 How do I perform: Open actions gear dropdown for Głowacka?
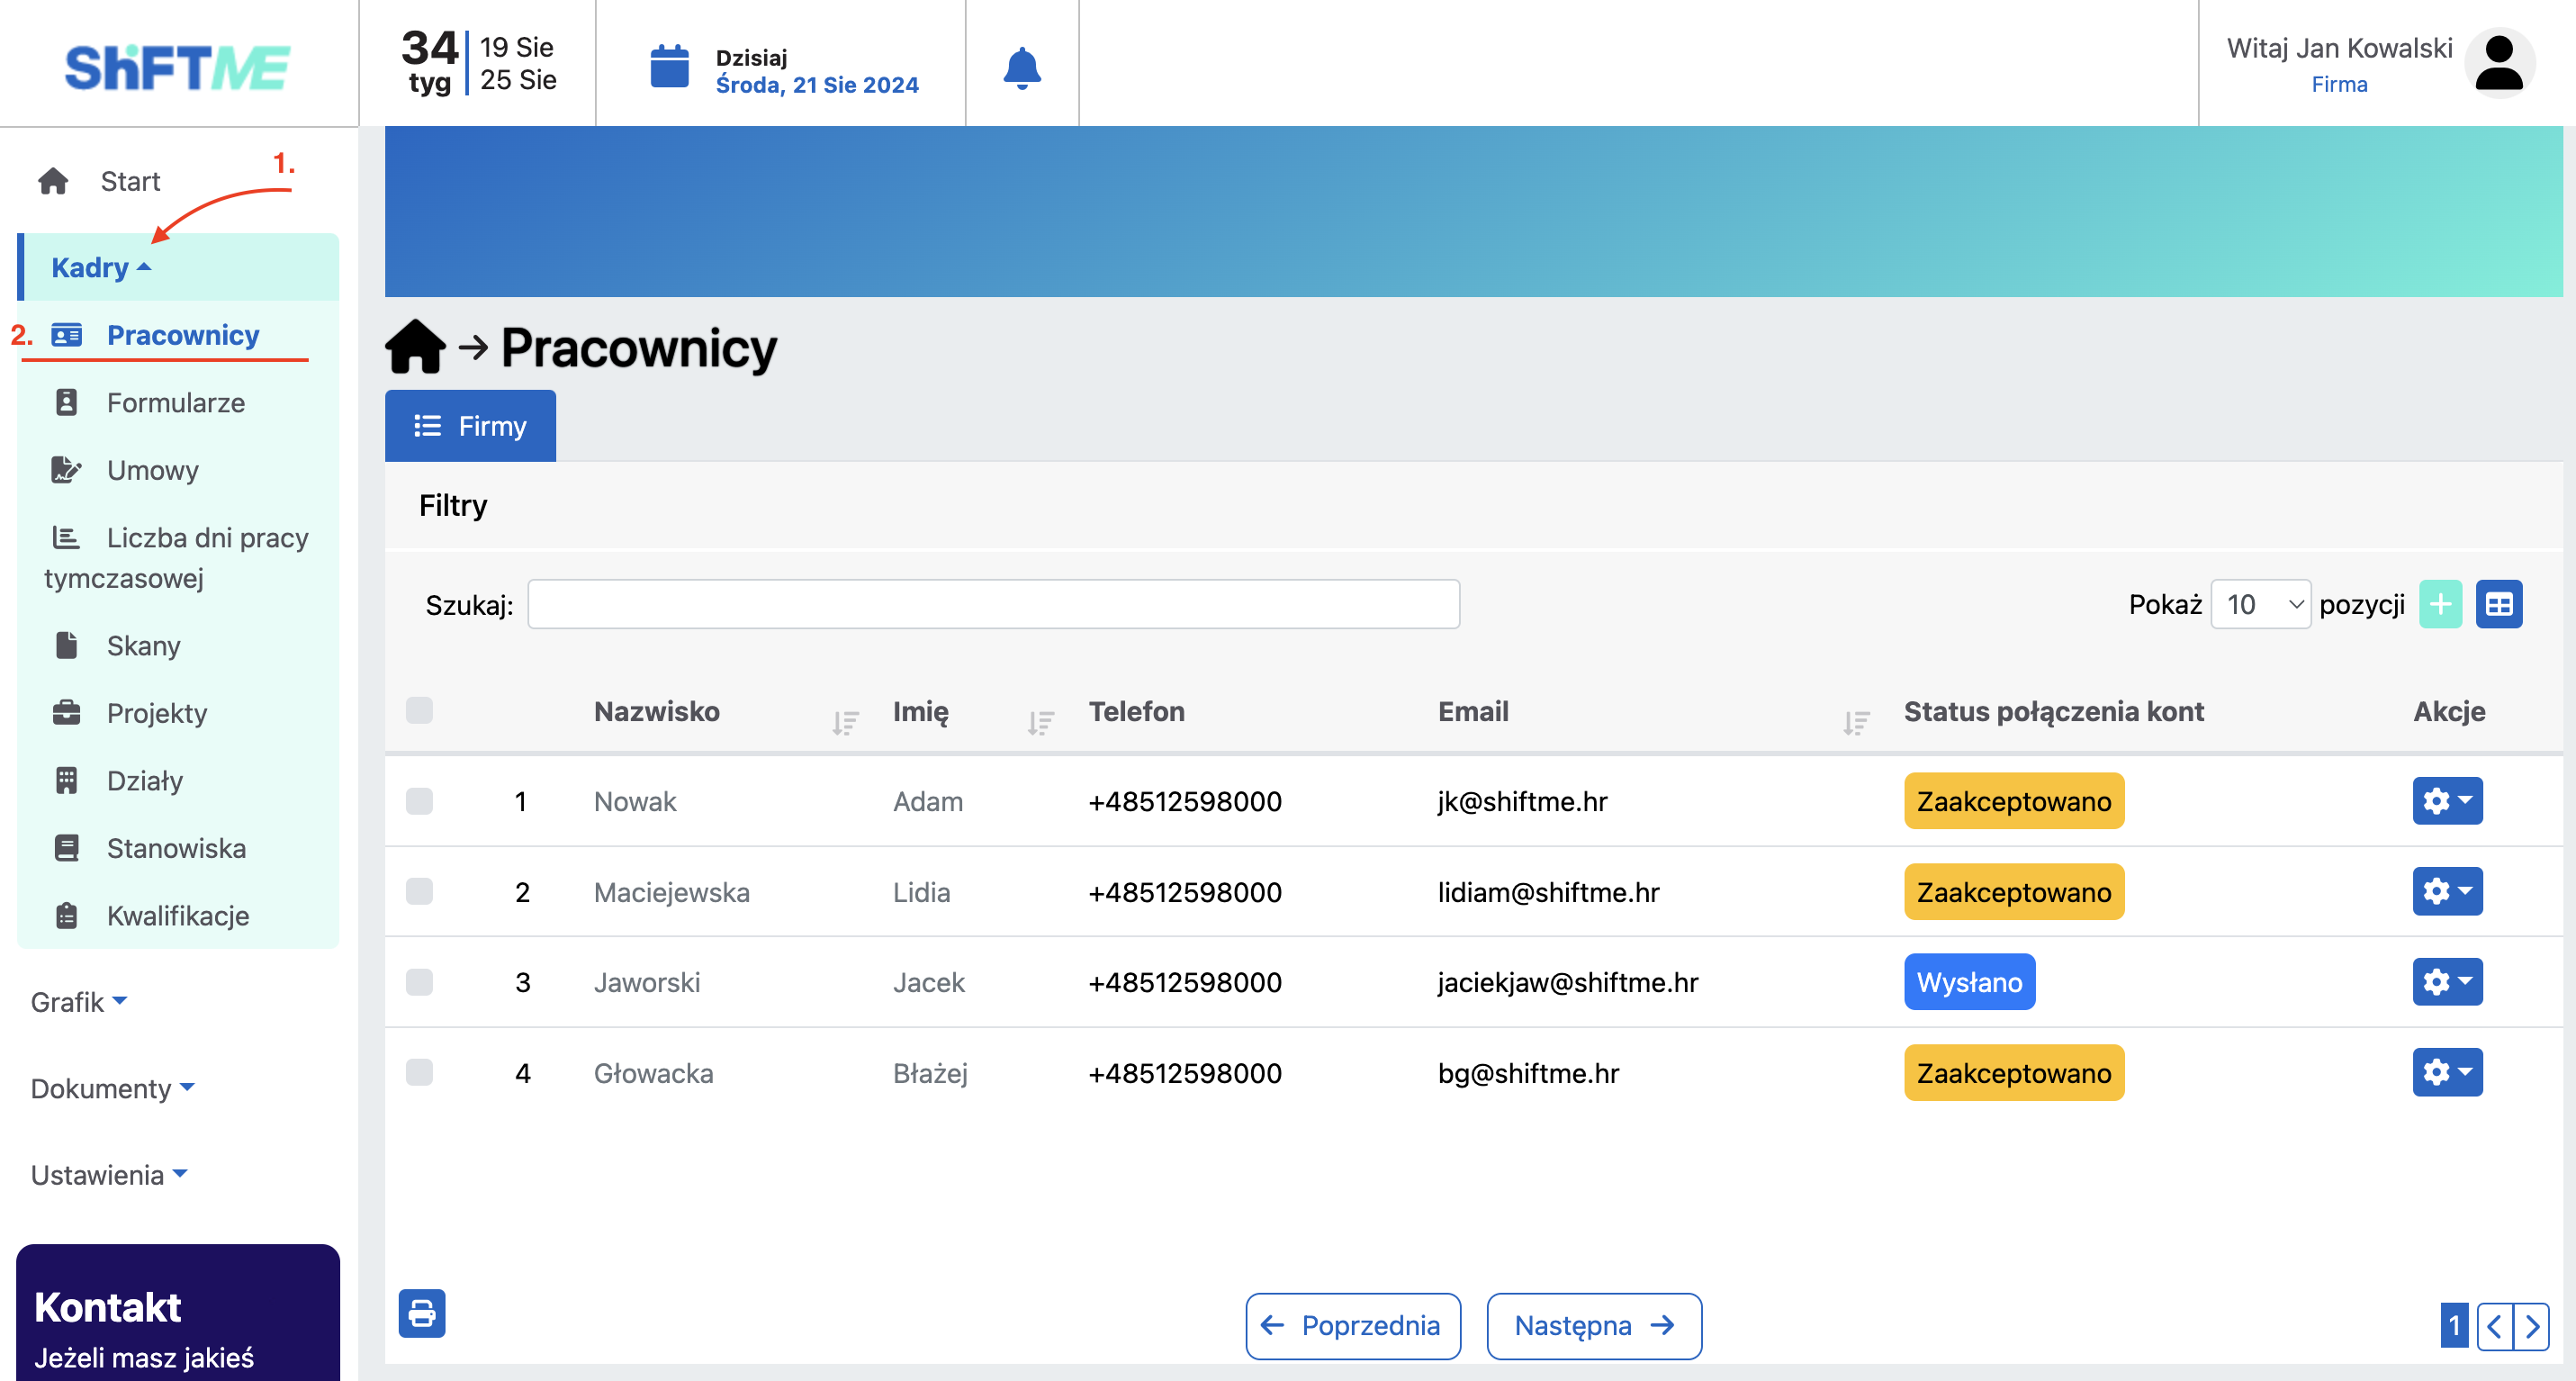[2447, 1072]
